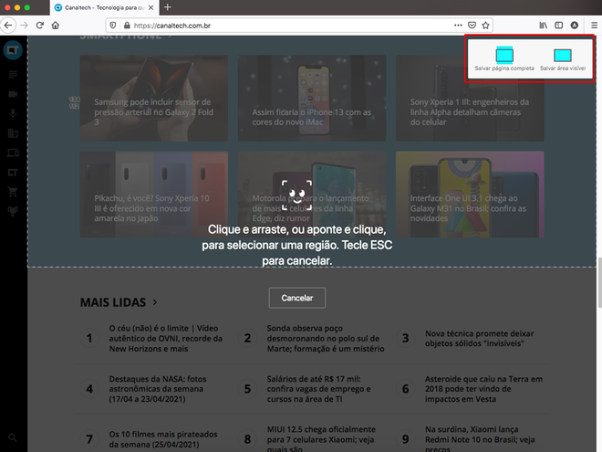Click the page vertical scrollbar thumb
The image size is (602, 452).
pos(599,282)
